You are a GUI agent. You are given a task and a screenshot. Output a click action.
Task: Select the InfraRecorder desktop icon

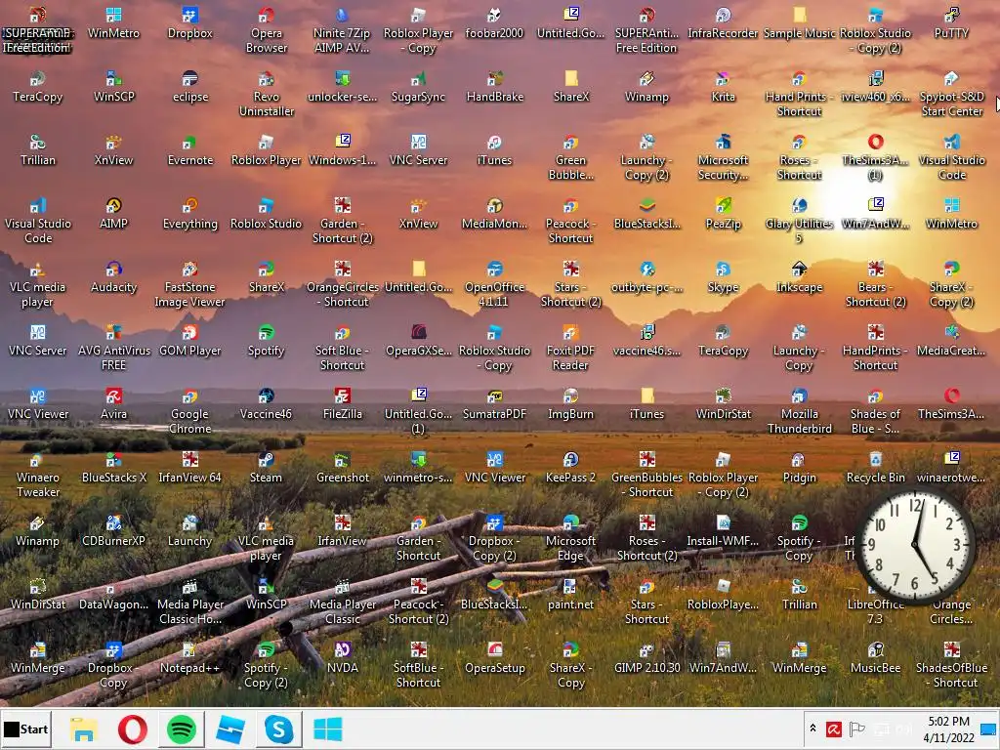(723, 23)
